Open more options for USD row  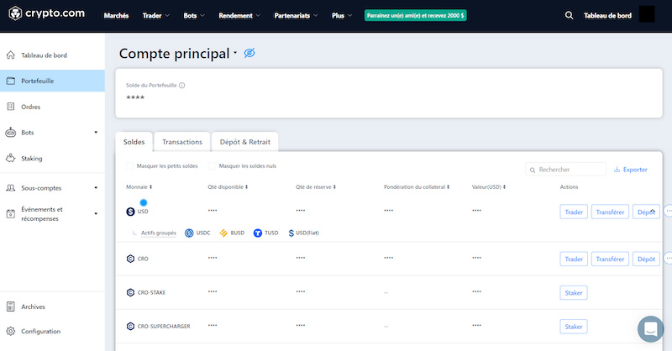(x=668, y=211)
